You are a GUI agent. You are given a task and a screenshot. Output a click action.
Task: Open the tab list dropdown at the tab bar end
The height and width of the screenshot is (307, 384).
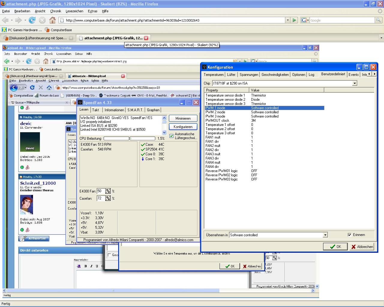(381, 38)
